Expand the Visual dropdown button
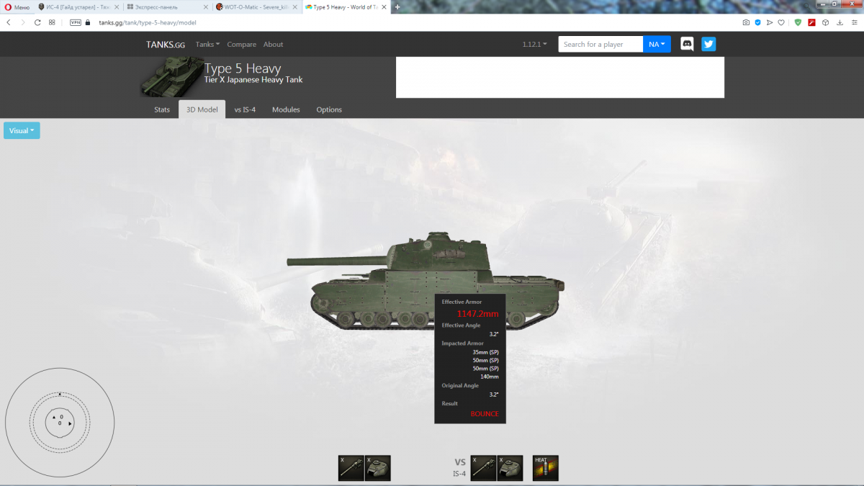This screenshot has width=864, height=486. click(x=22, y=130)
